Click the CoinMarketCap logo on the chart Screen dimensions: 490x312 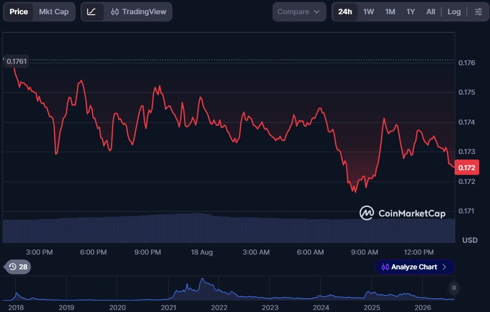click(403, 213)
